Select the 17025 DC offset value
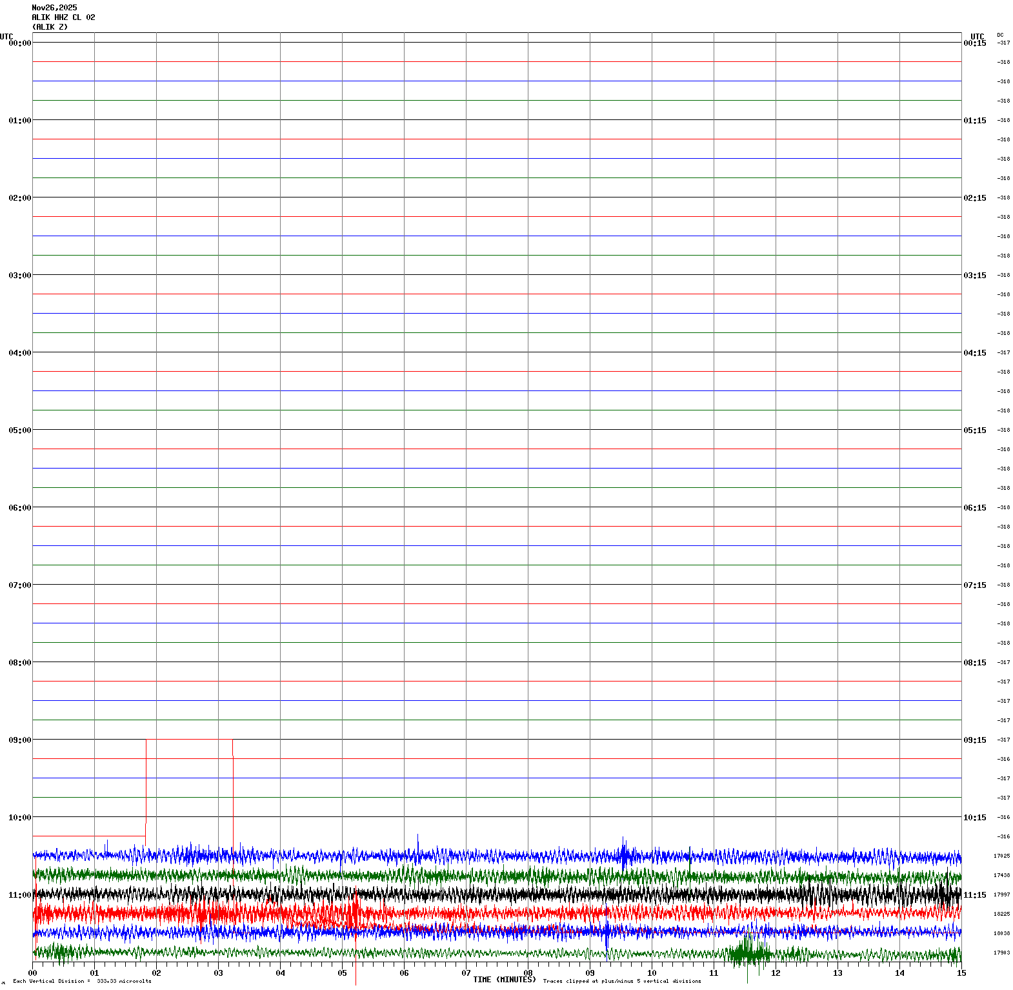The width and height of the screenshot is (1013, 990). [x=1001, y=856]
